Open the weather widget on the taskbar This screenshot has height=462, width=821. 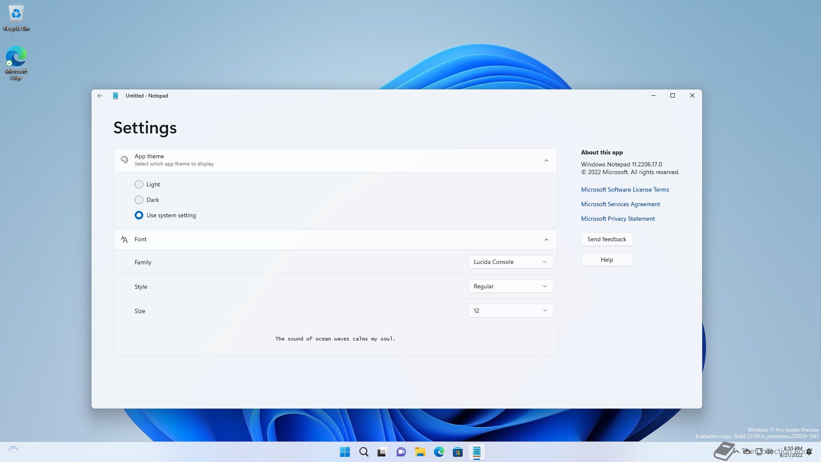pyautogui.click(x=13, y=449)
